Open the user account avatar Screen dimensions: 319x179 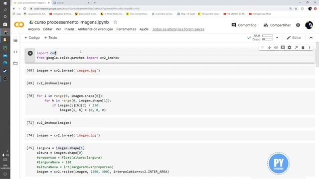[309, 25]
